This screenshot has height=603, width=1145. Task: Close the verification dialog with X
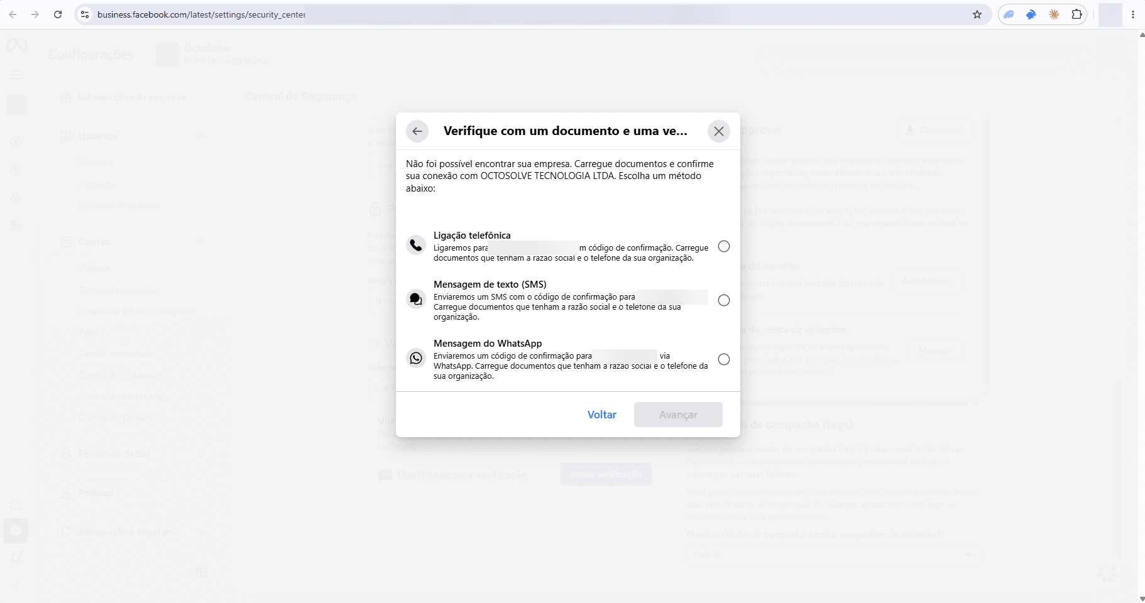pyautogui.click(x=719, y=131)
